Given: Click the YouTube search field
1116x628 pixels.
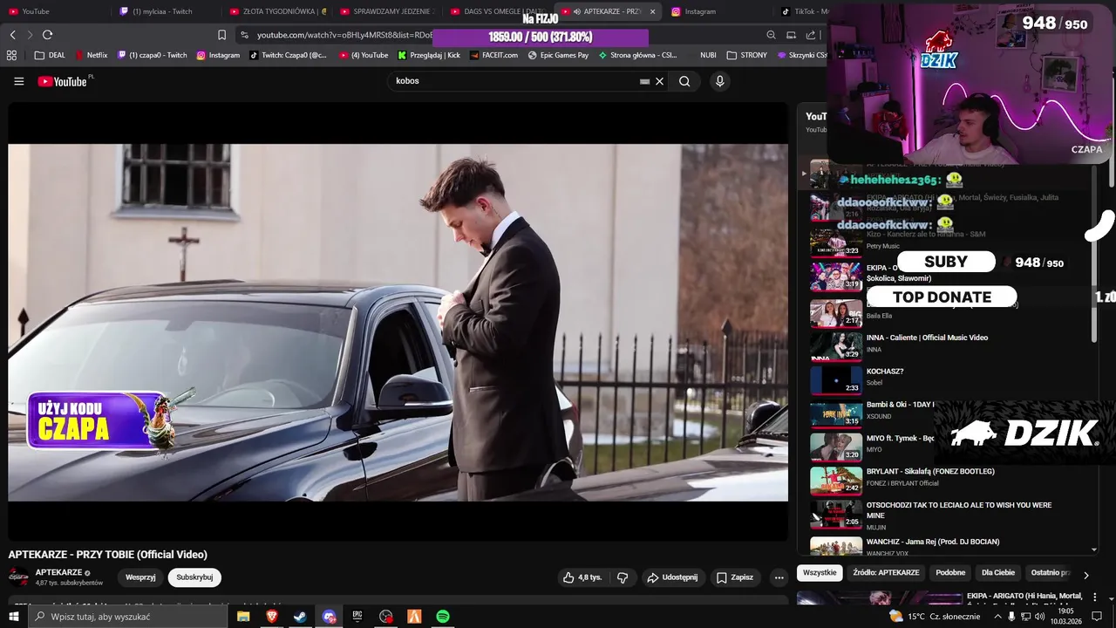Looking at the screenshot, I should [x=514, y=81].
